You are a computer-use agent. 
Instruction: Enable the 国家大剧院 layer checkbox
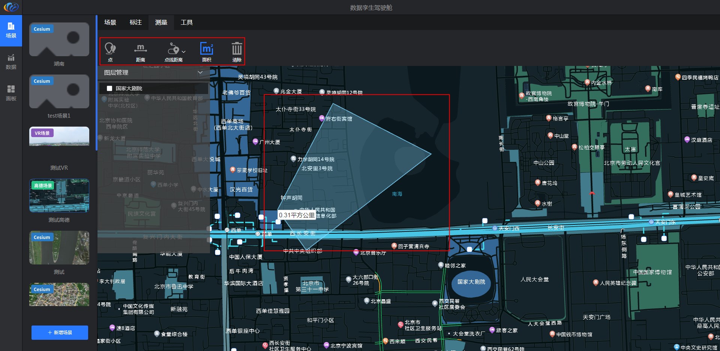(x=109, y=88)
